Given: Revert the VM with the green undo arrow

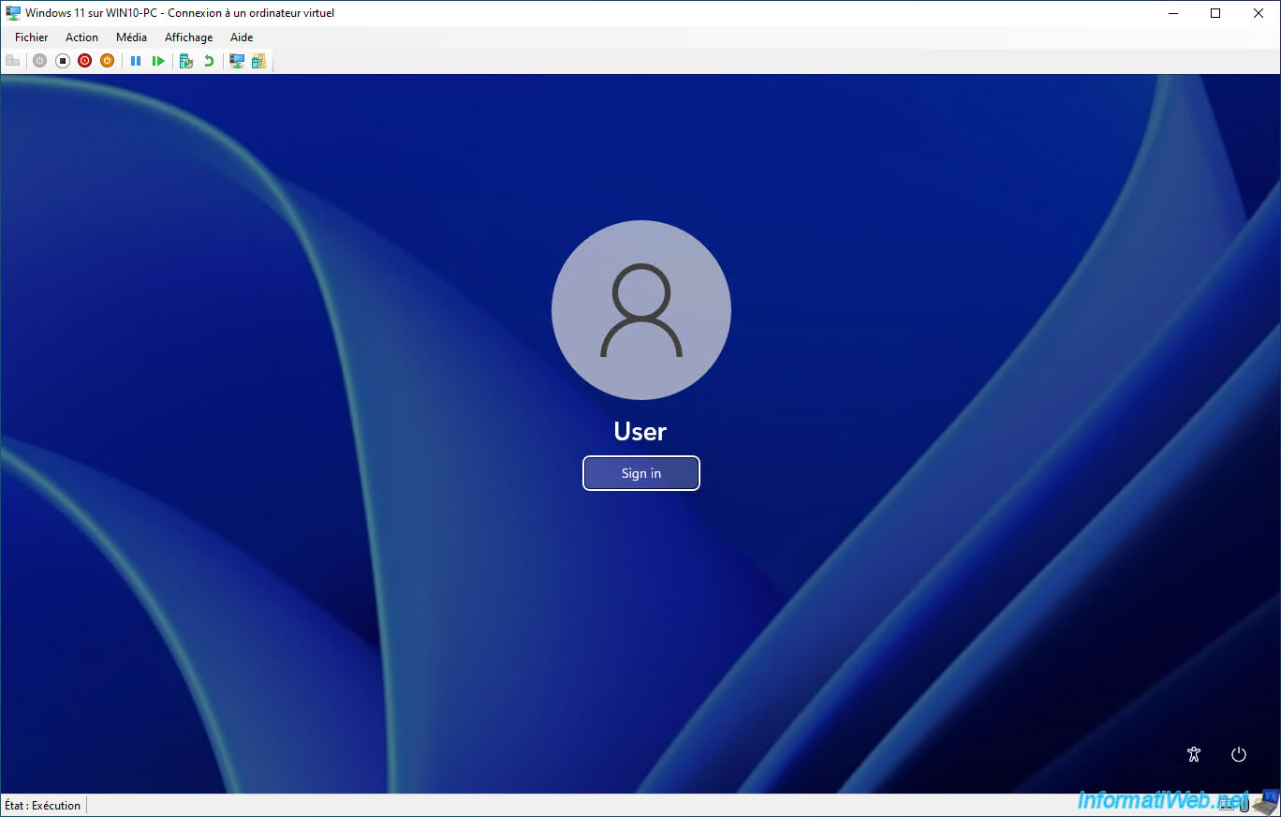Looking at the screenshot, I should [x=209, y=61].
